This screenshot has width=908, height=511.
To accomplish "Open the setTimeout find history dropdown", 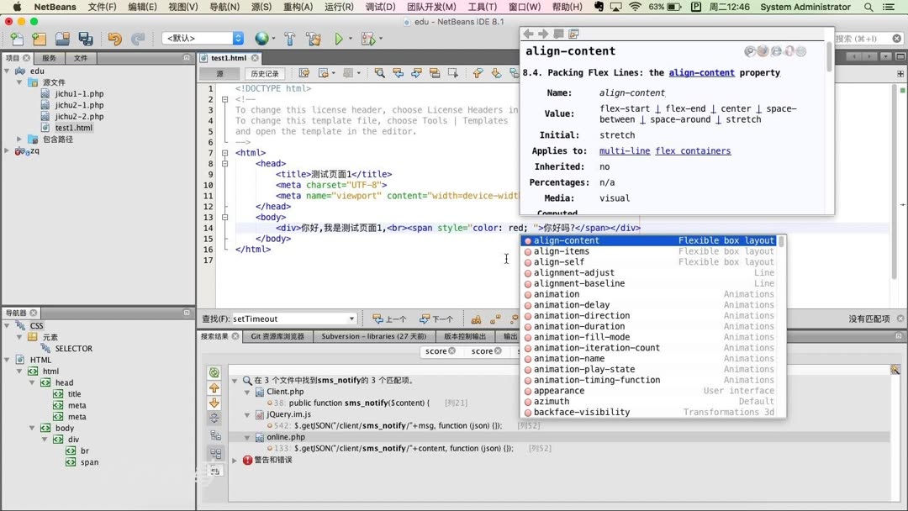I will (353, 318).
